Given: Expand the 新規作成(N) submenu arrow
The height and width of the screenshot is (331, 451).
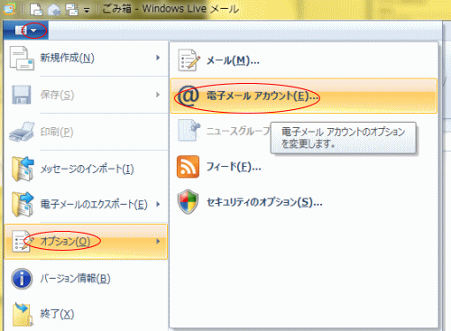Looking at the screenshot, I should [158, 58].
